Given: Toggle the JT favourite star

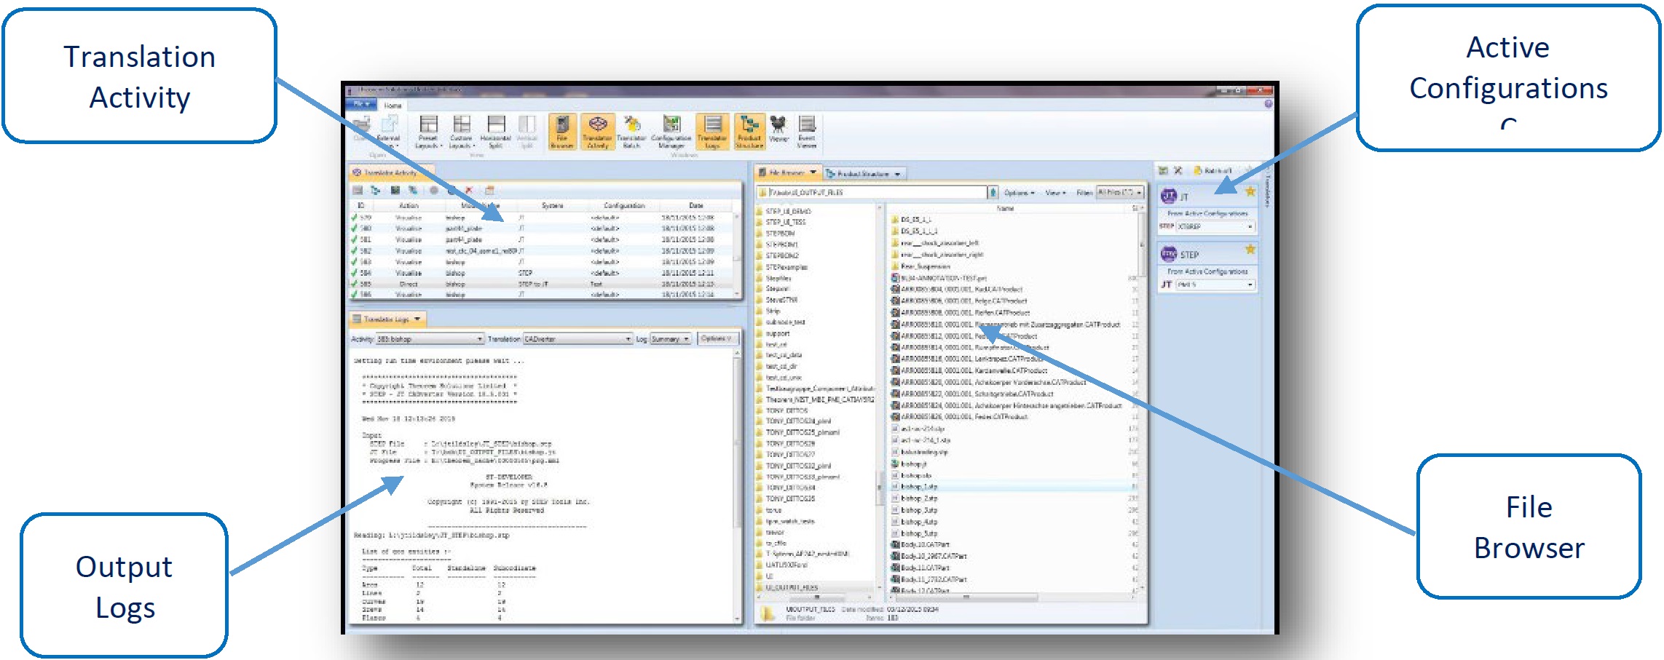Looking at the screenshot, I should (1250, 191).
